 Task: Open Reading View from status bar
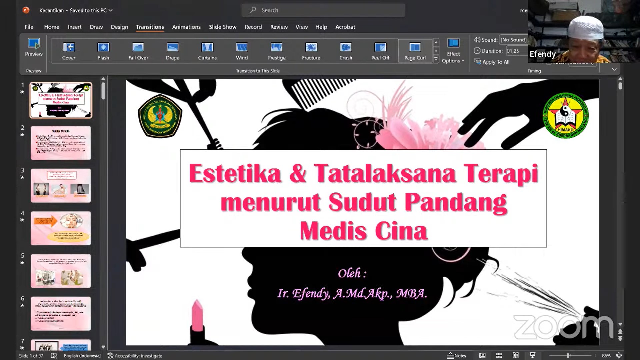tap(516, 355)
